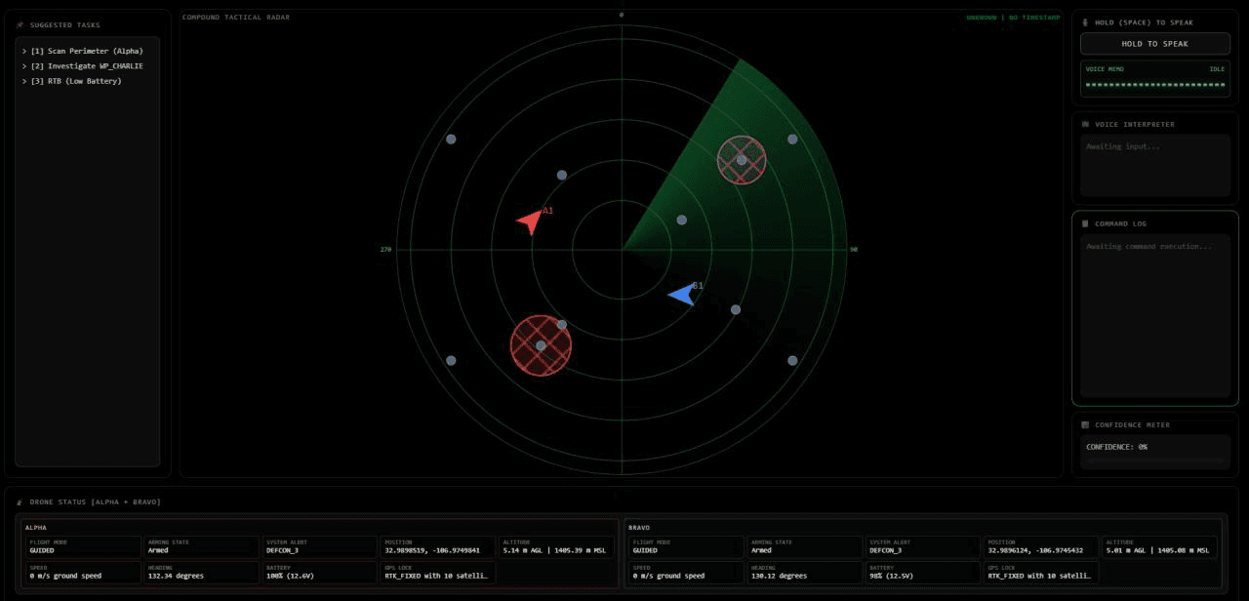Click 'UNKNOWN | NO TIMESTAMP' radar status

(x=1013, y=18)
